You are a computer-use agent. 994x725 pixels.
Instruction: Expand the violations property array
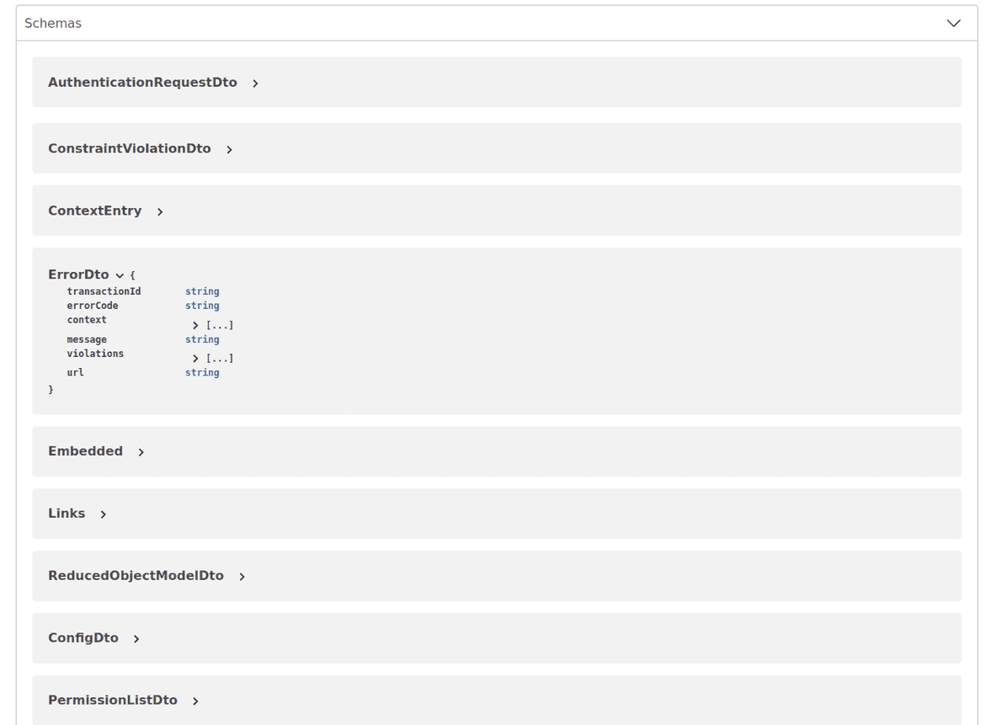[x=195, y=358]
